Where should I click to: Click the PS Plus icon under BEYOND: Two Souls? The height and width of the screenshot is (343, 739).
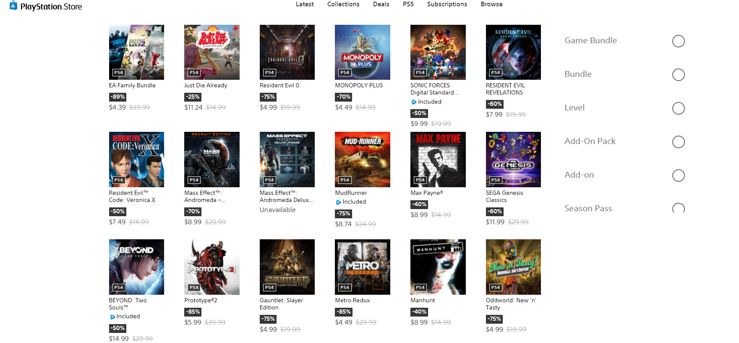[112, 317]
